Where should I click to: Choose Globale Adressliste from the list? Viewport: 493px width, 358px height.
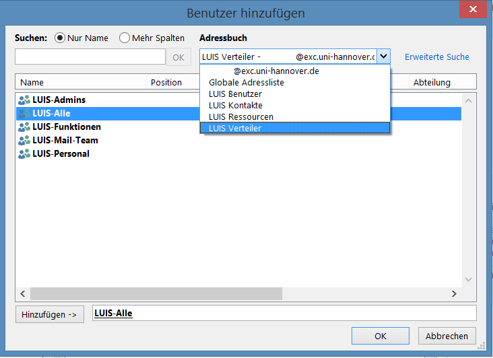point(295,82)
